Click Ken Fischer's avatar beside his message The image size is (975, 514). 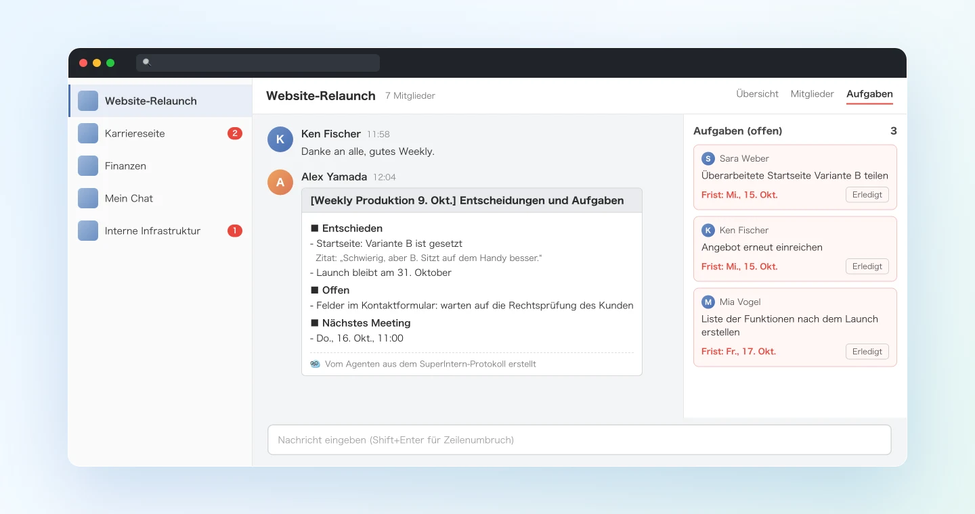pyautogui.click(x=280, y=139)
